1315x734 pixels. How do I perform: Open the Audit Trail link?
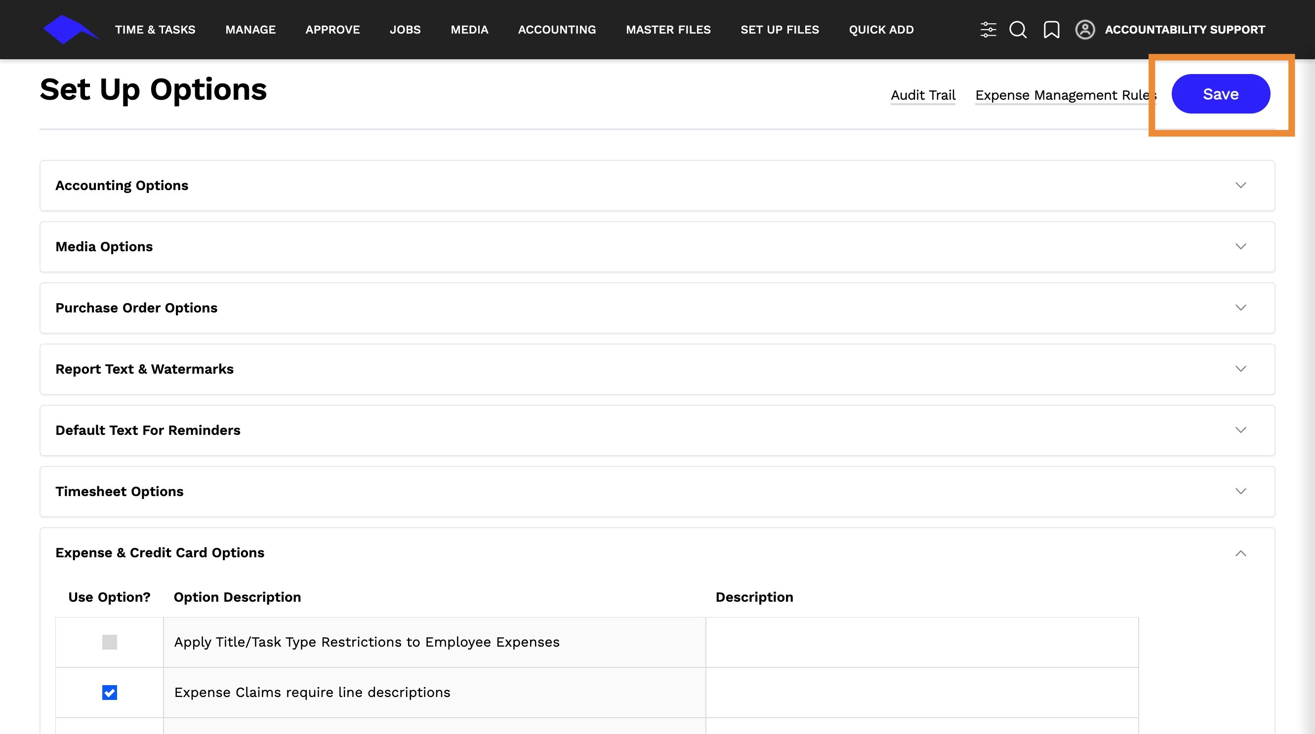click(x=923, y=95)
